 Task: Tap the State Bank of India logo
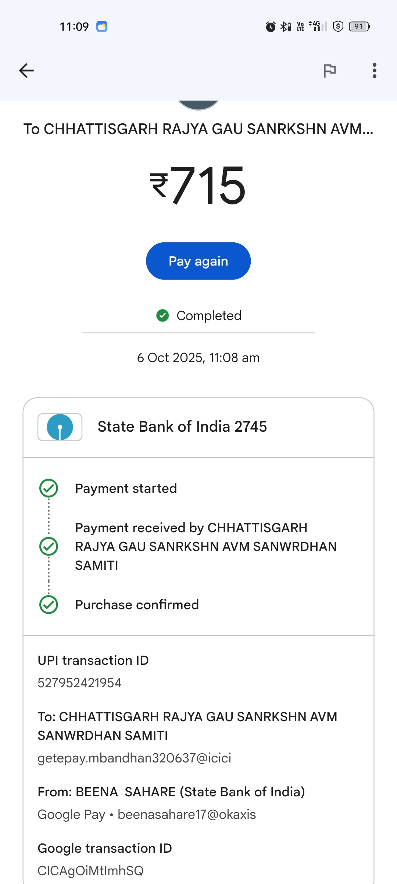point(60,427)
